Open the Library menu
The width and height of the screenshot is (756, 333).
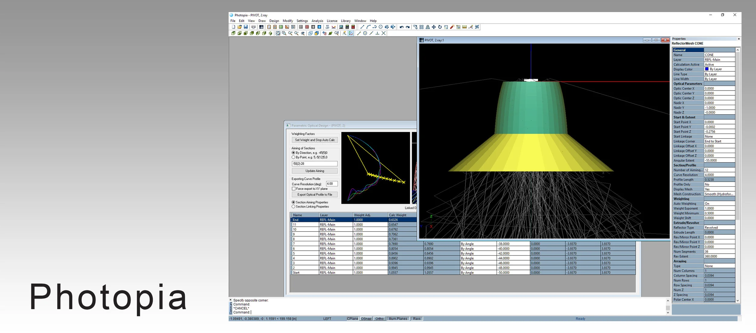pyautogui.click(x=346, y=21)
